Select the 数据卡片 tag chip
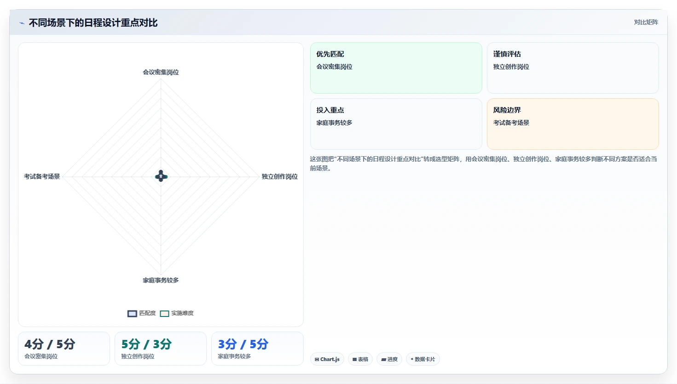This screenshot has height=384, width=677. tap(423, 359)
